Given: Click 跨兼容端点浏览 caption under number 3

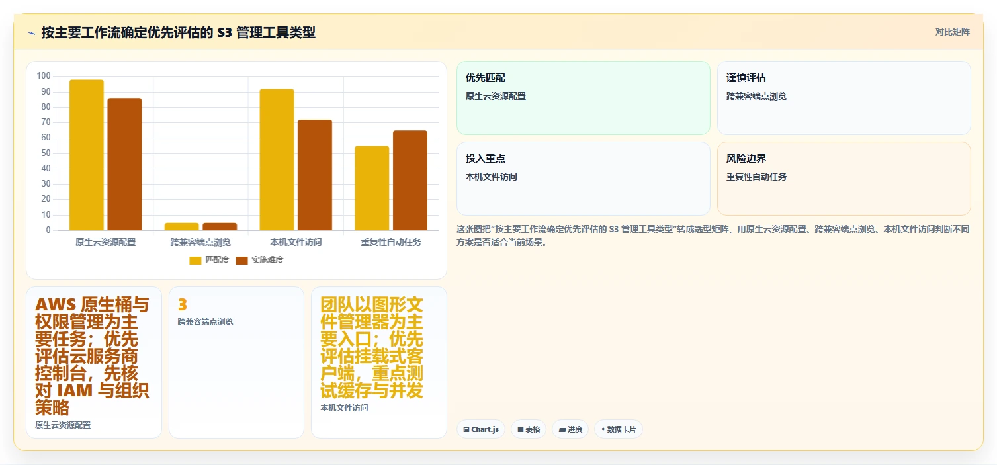Looking at the screenshot, I should coord(205,322).
